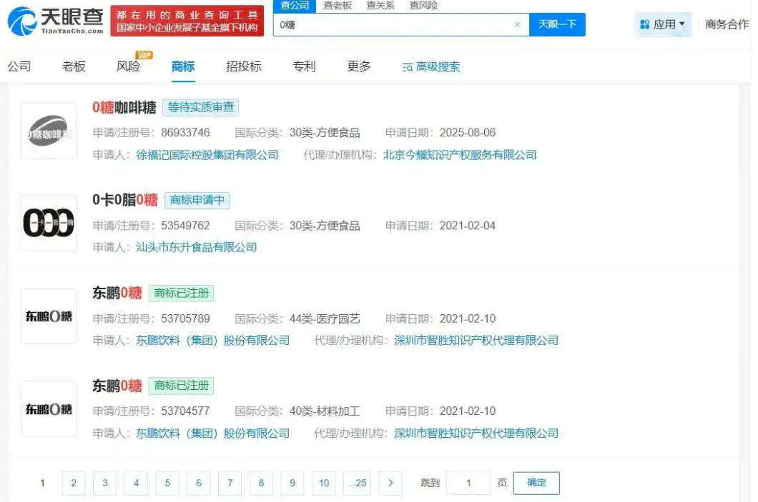
Task: Open applicant 徐福记国际控股集团有限公司 link
Action: (207, 155)
